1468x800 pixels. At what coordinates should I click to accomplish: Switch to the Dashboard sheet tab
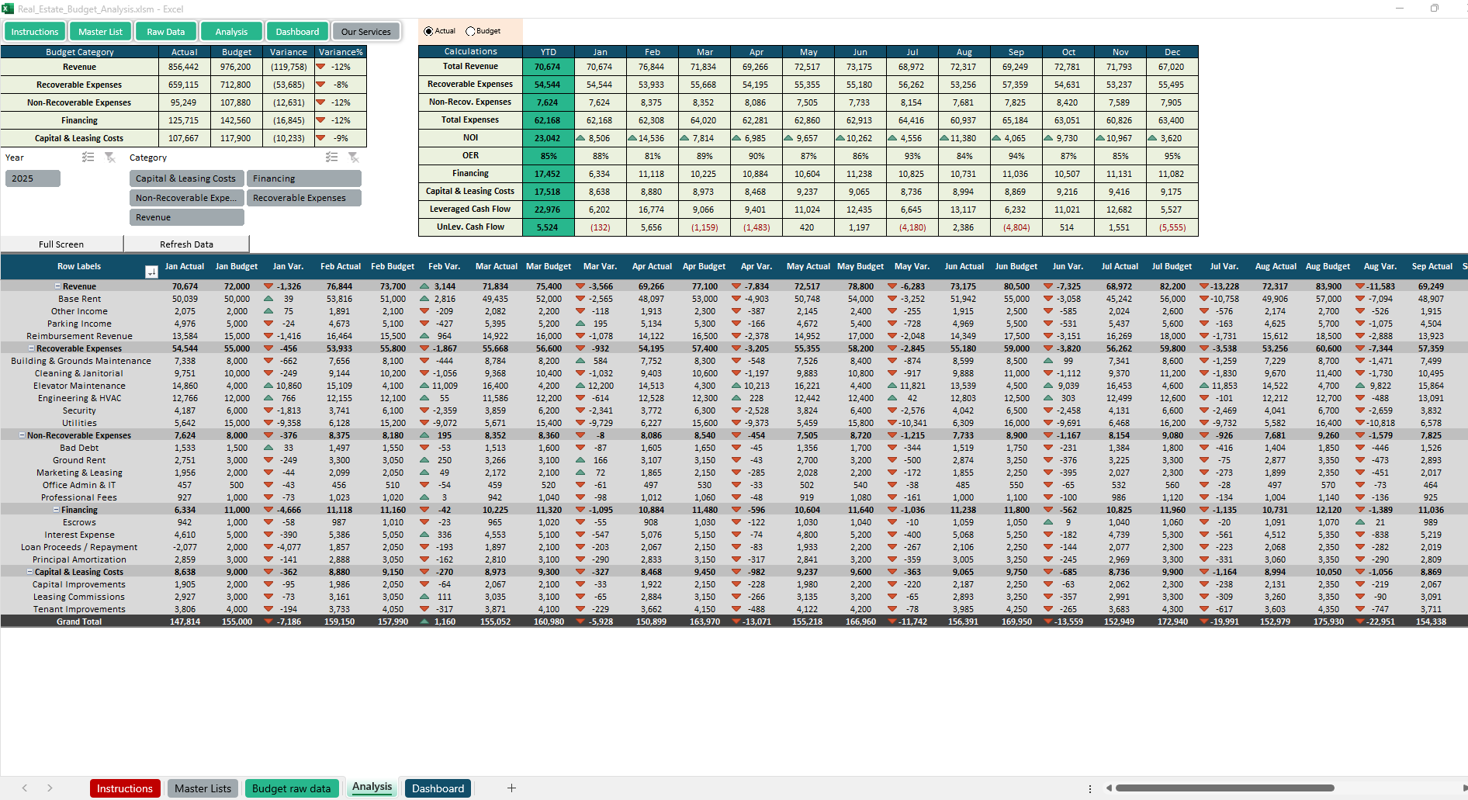tap(438, 788)
